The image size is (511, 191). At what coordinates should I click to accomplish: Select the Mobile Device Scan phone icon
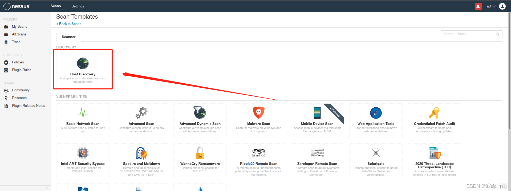tap(317, 113)
